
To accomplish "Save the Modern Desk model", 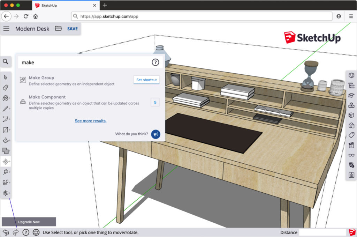I will (71, 29).
